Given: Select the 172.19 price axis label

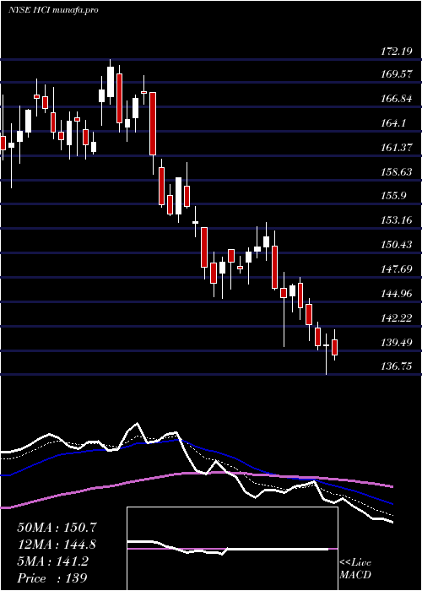Looking at the screenshot, I should coord(397,52).
